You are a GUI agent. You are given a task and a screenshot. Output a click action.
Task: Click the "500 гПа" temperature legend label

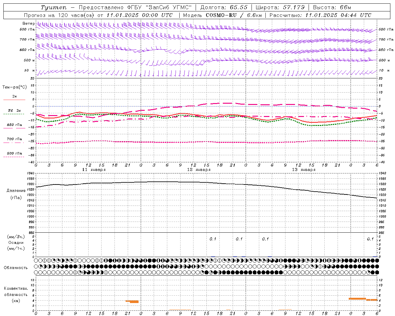pyautogui.click(x=14, y=153)
